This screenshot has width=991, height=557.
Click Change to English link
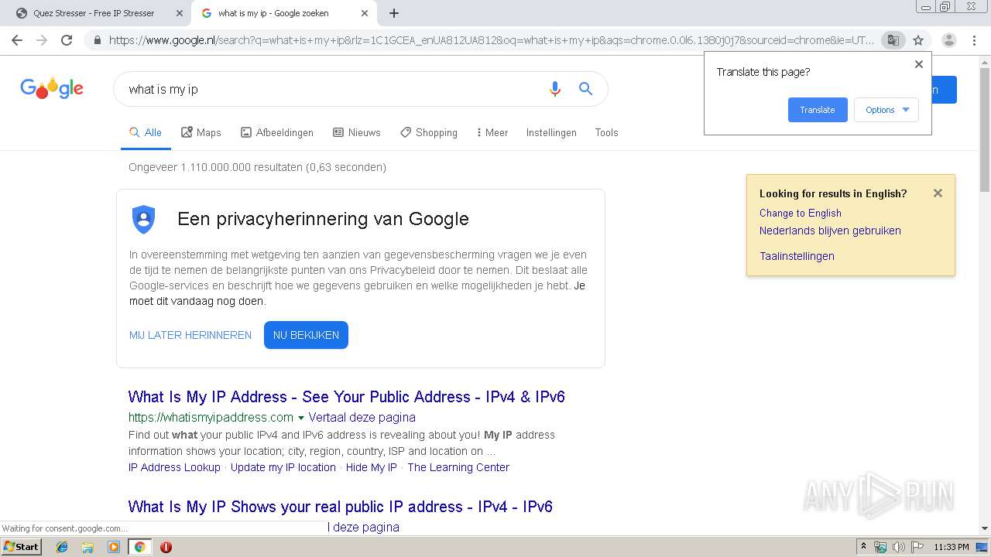(x=800, y=213)
